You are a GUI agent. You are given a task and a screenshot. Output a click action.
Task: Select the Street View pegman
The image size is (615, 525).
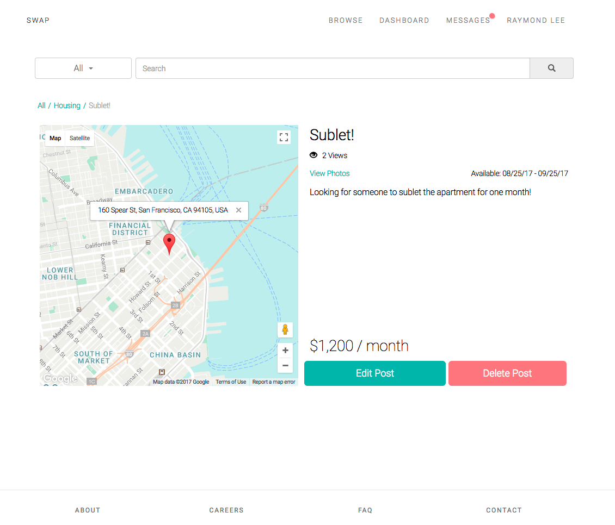coord(285,330)
